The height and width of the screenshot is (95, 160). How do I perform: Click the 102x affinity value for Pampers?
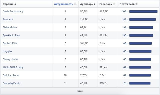[125, 19]
